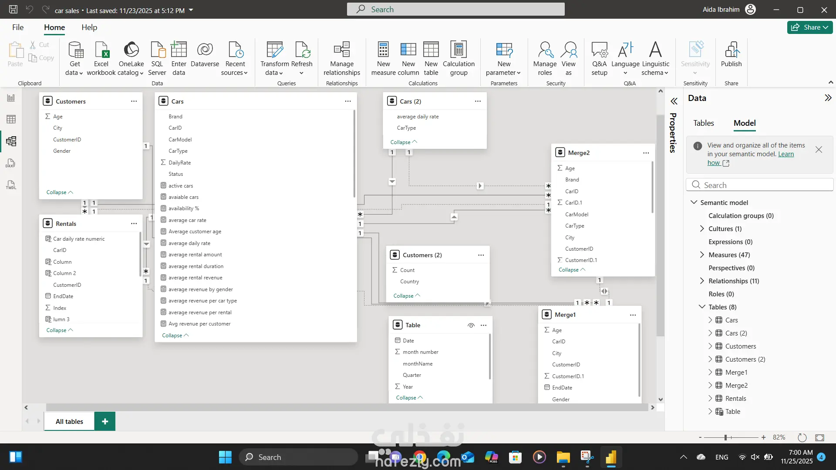Switch to Report view in left sidebar
This screenshot has width=836, height=470.
[11, 98]
